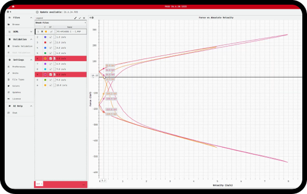The width and height of the screenshot is (307, 194).
Task: Click the purple color swatch of 6.0 in/s row
Action: (45, 64)
